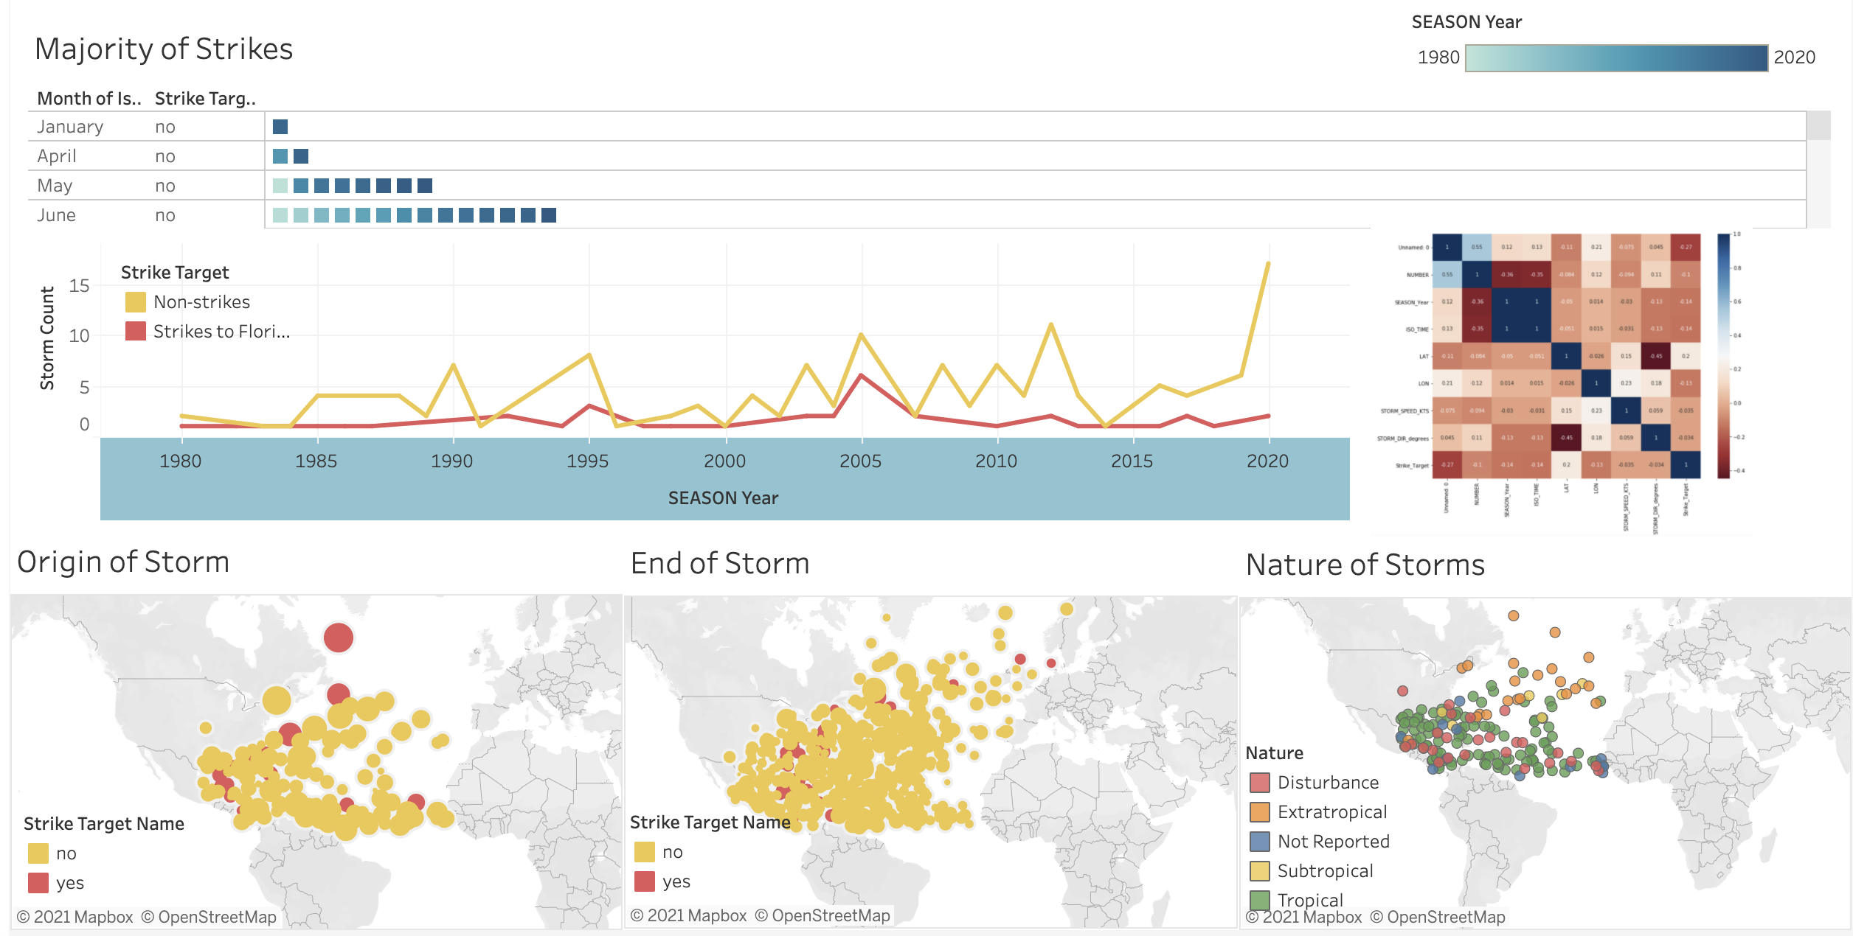Select the Disturbance nature legend swatch
The width and height of the screenshot is (1853, 936).
(1260, 782)
